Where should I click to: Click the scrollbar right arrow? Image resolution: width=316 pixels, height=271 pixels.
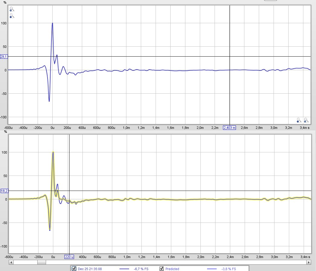308,262
